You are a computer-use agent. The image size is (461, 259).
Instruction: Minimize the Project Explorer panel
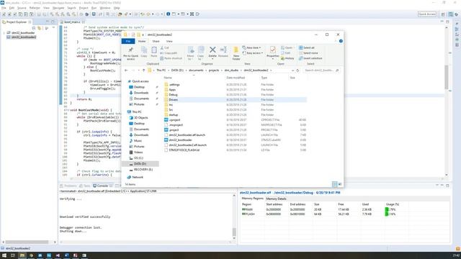(48, 22)
